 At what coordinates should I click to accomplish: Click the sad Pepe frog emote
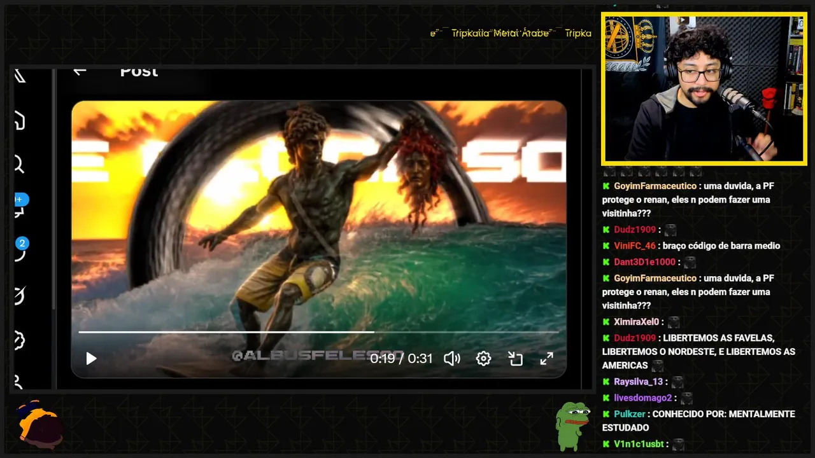coord(572,425)
